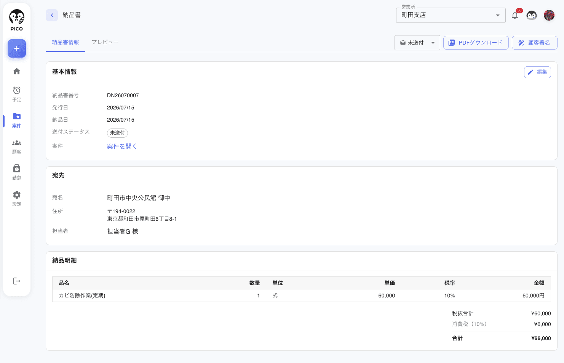564x363 pixels.
Task: Open 営業所 町田支店 dropdown
Action: (451, 15)
